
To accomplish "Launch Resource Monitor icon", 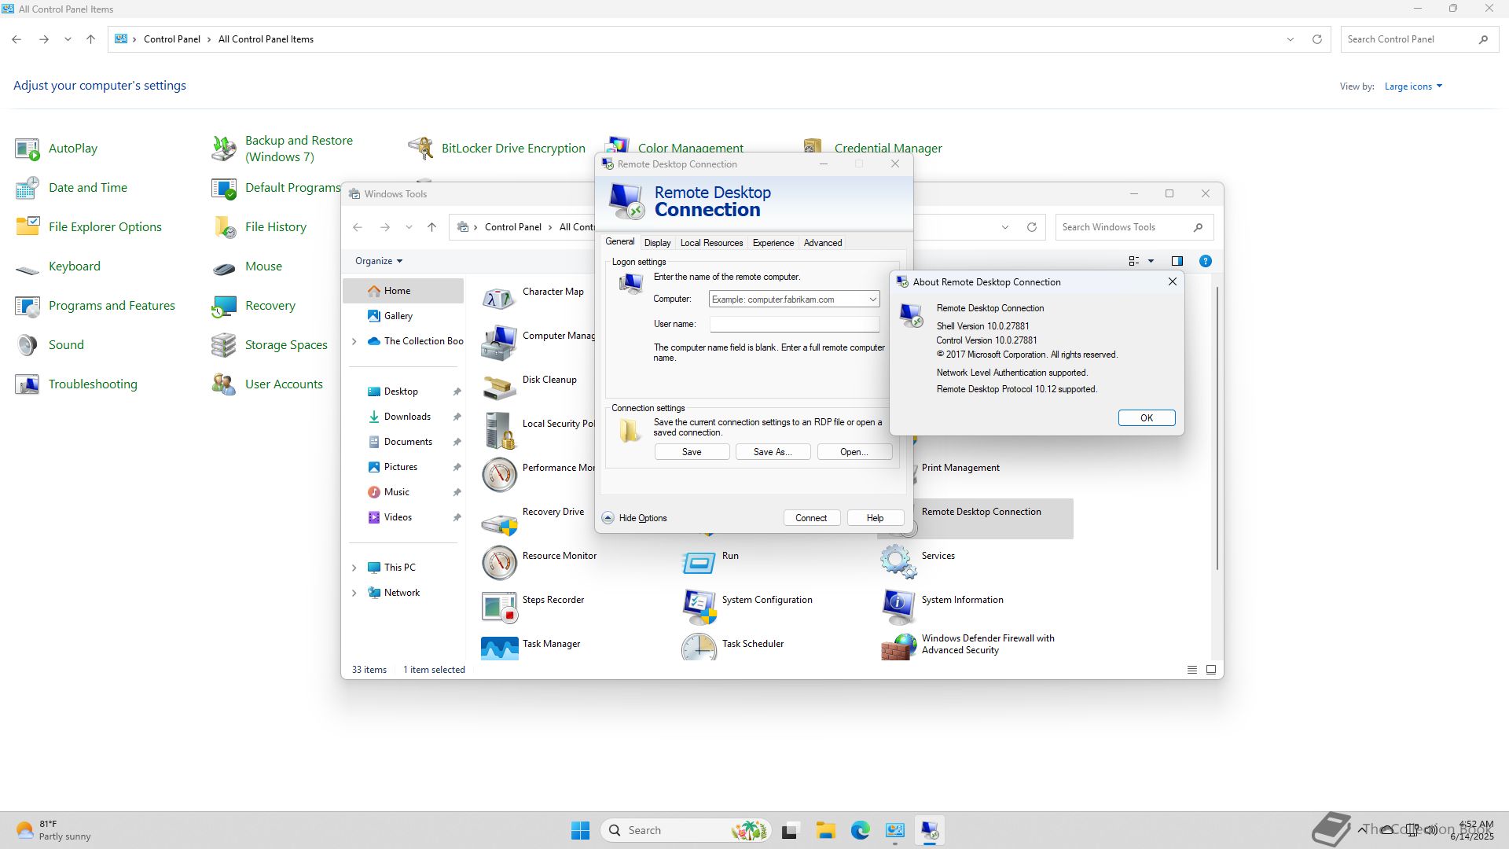I will (x=500, y=562).
